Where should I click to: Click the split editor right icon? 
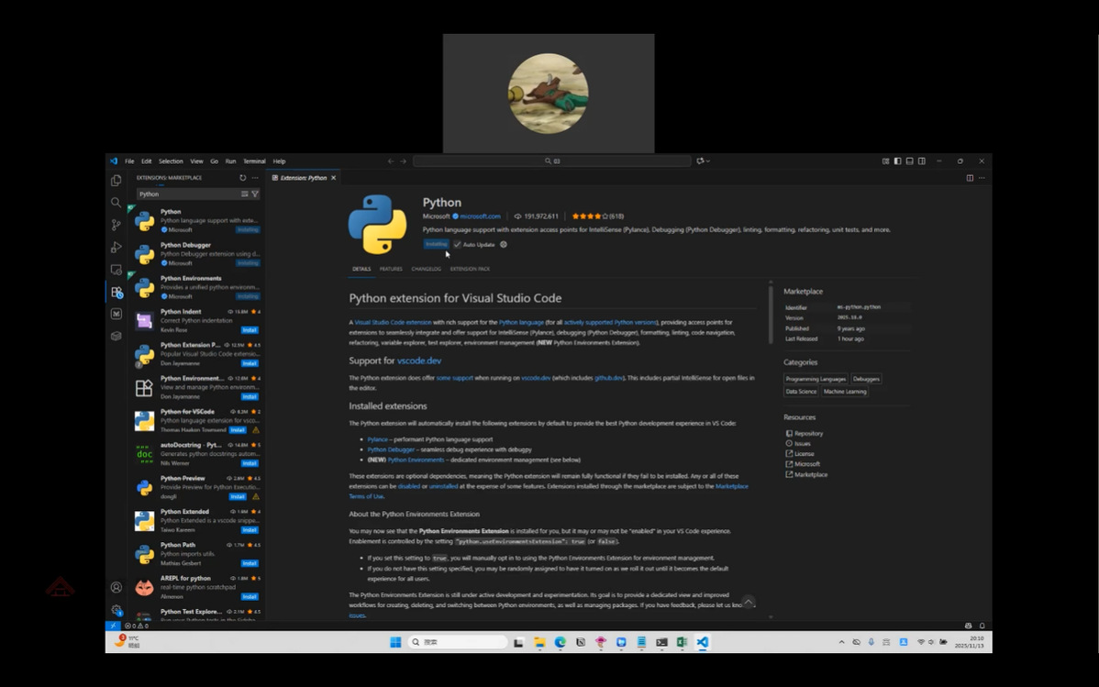tap(970, 178)
